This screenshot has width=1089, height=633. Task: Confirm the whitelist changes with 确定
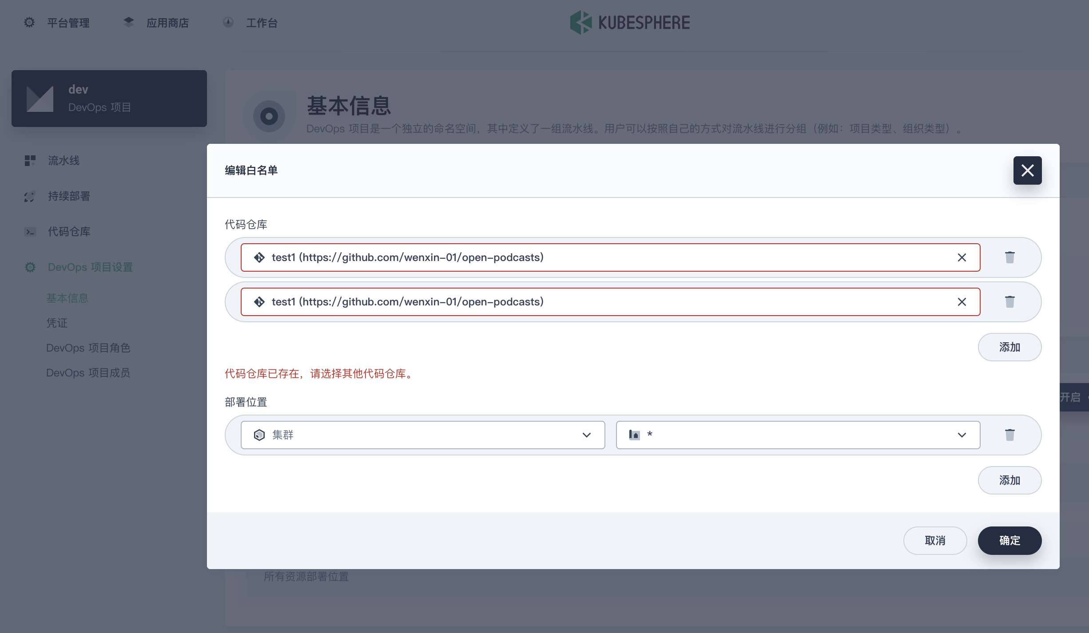tap(1010, 541)
